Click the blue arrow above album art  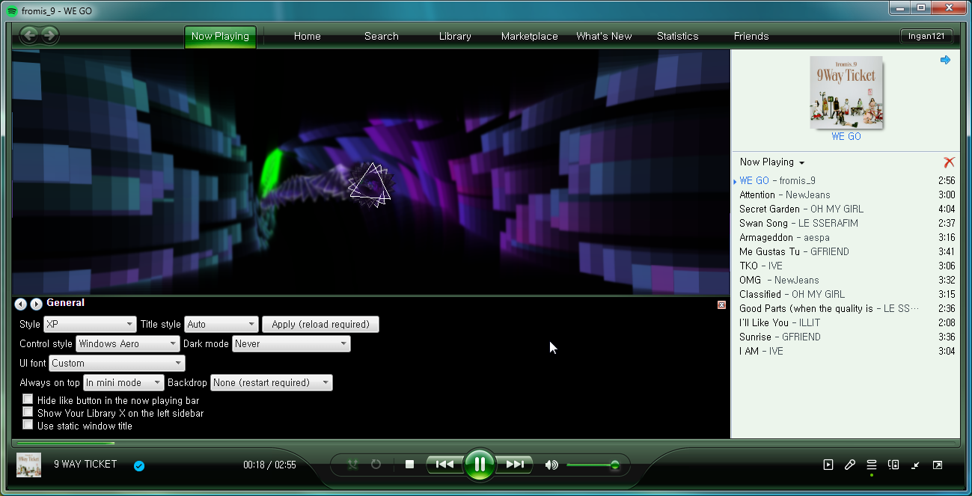(x=945, y=60)
